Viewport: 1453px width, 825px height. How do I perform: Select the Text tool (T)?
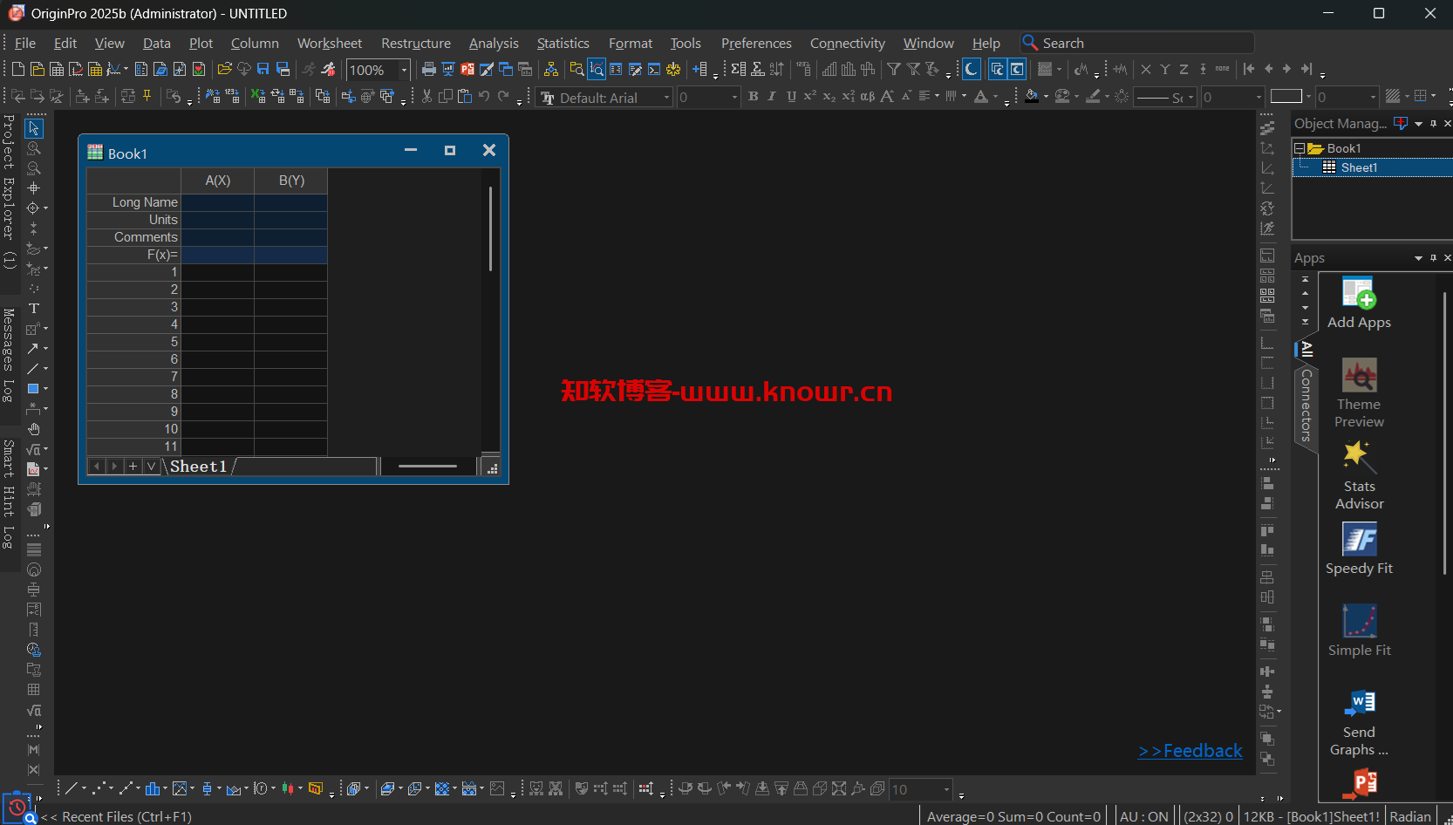[x=34, y=309]
